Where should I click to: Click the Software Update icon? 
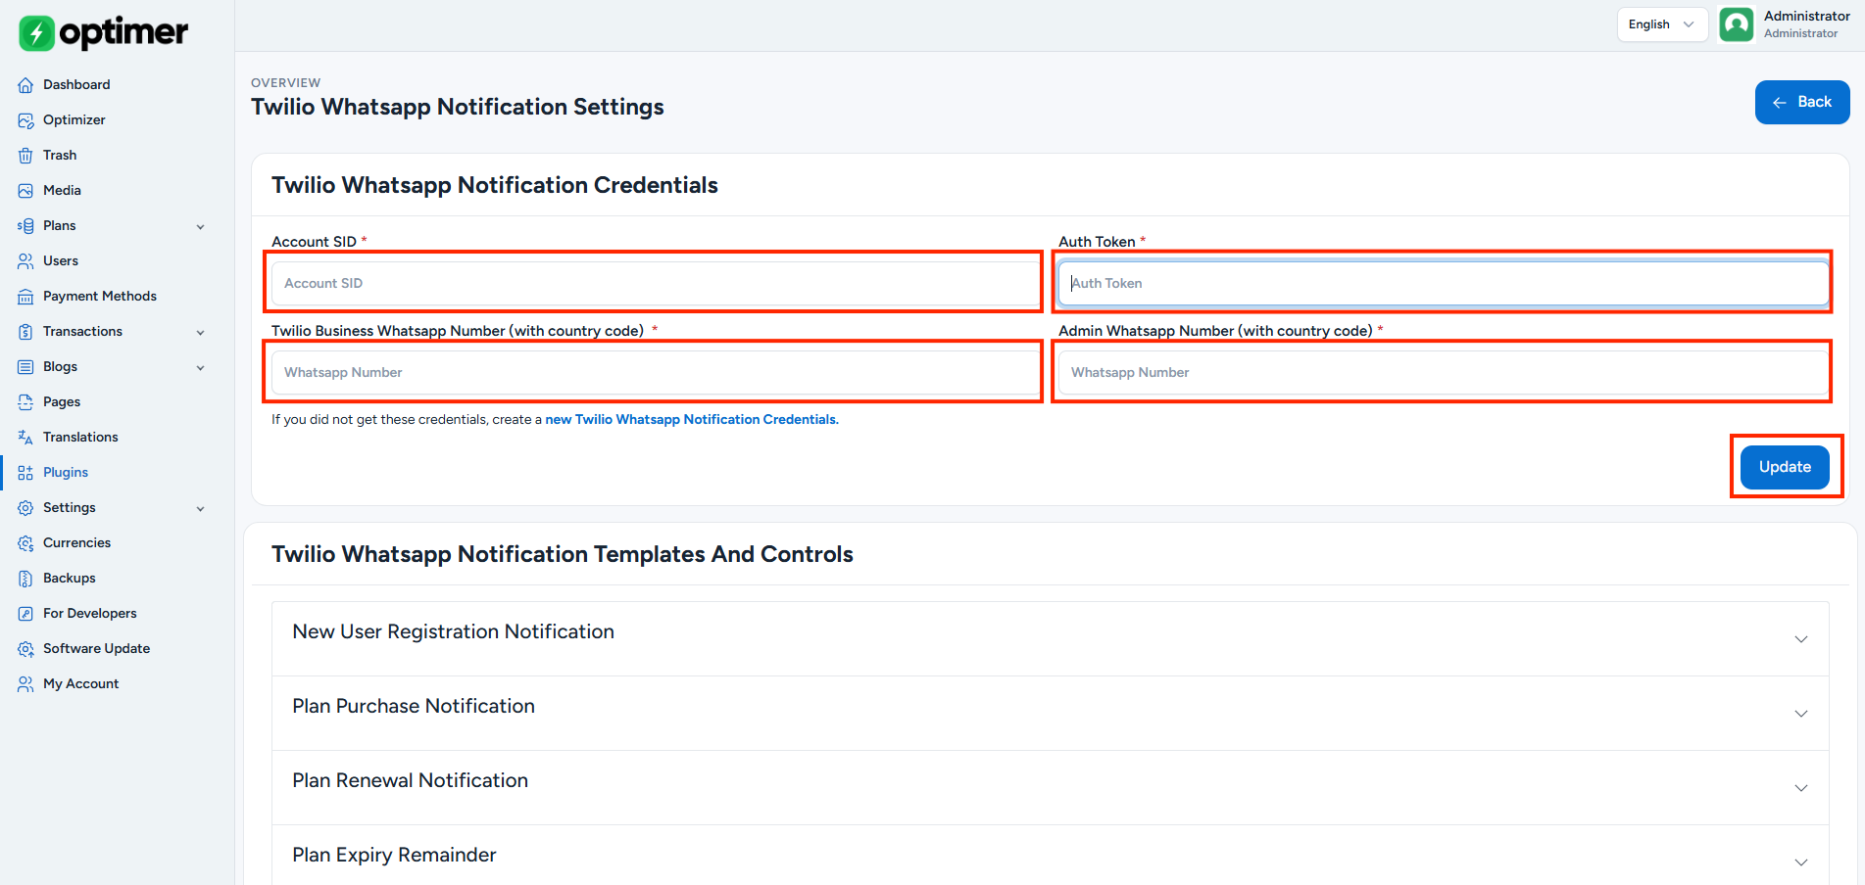pyautogui.click(x=25, y=649)
